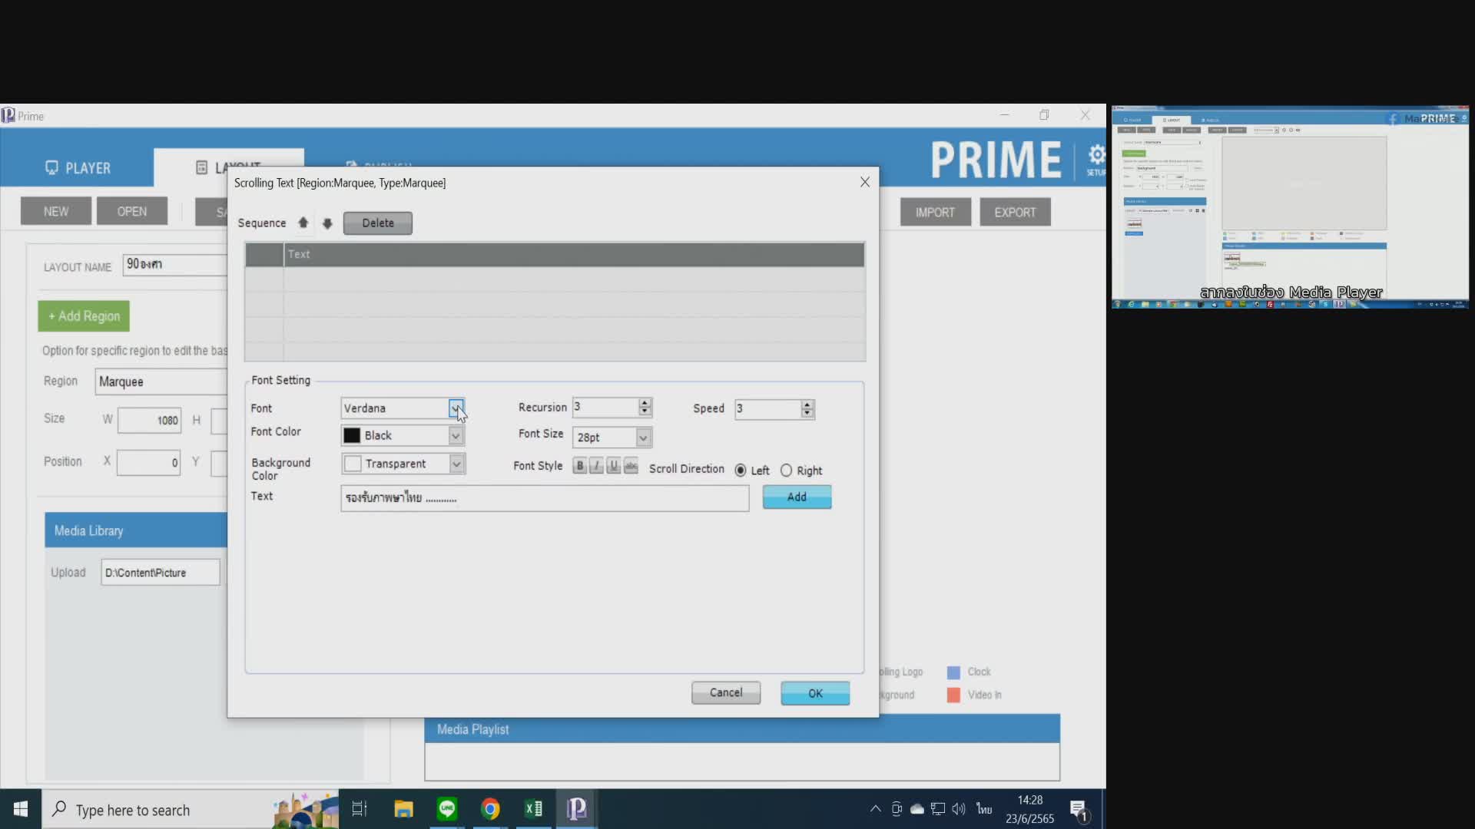Click the Upload path field
The height and width of the screenshot is (829, 1475).
tap(161, 573)
